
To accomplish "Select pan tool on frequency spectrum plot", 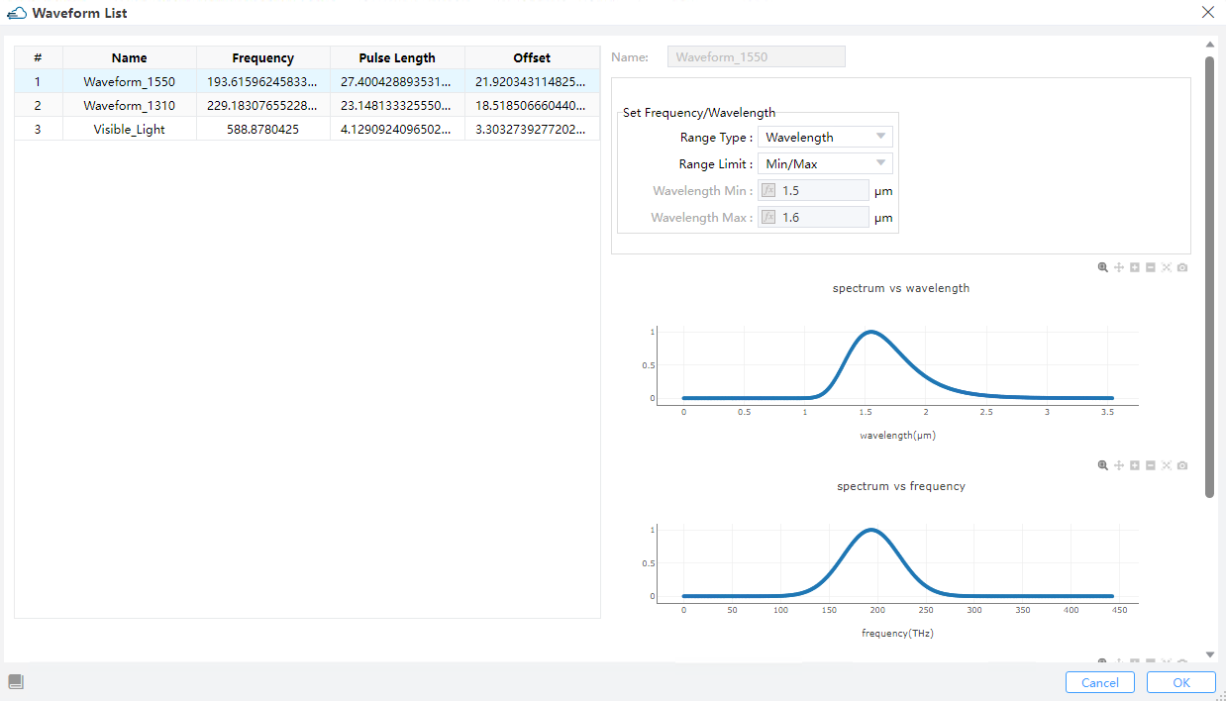I will [x=1119, y=465].
